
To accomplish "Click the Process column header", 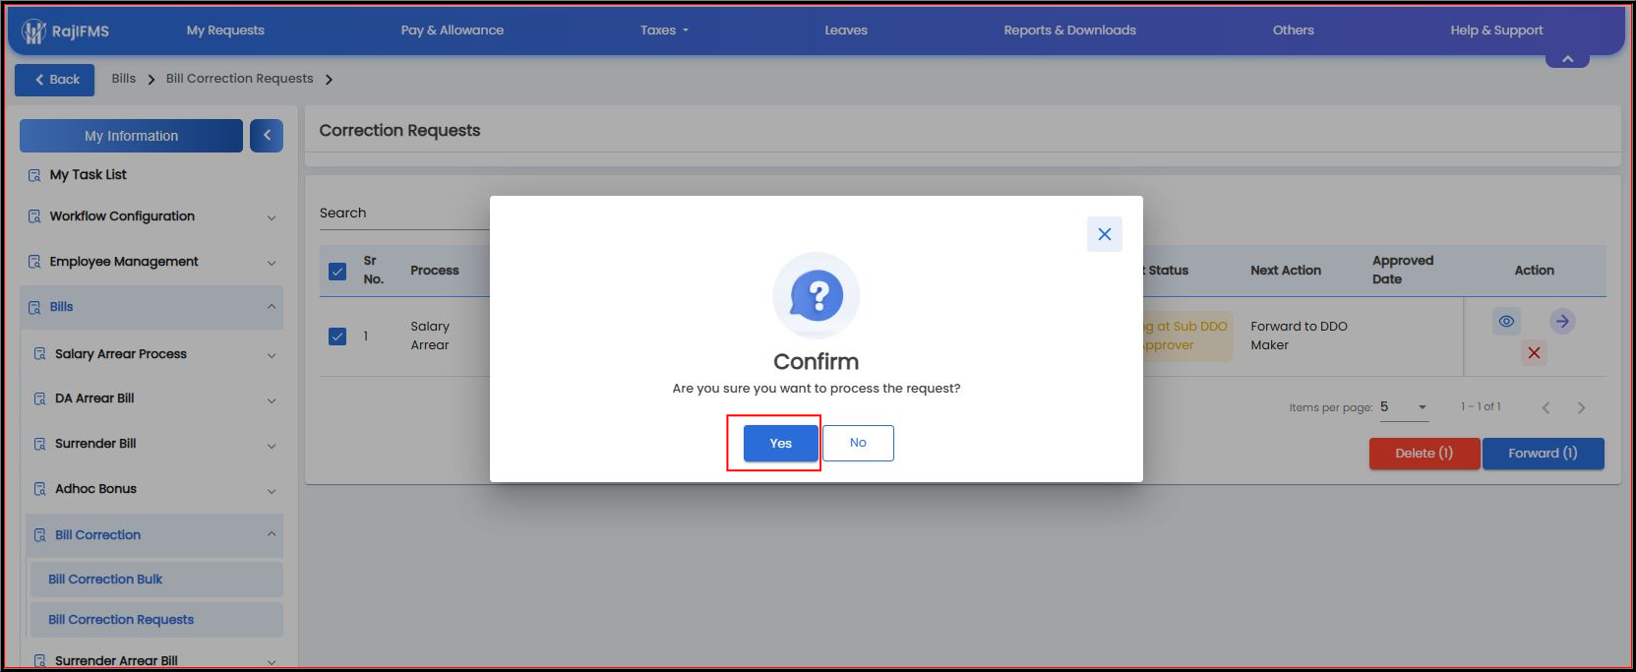I will [x=435, y=271].
